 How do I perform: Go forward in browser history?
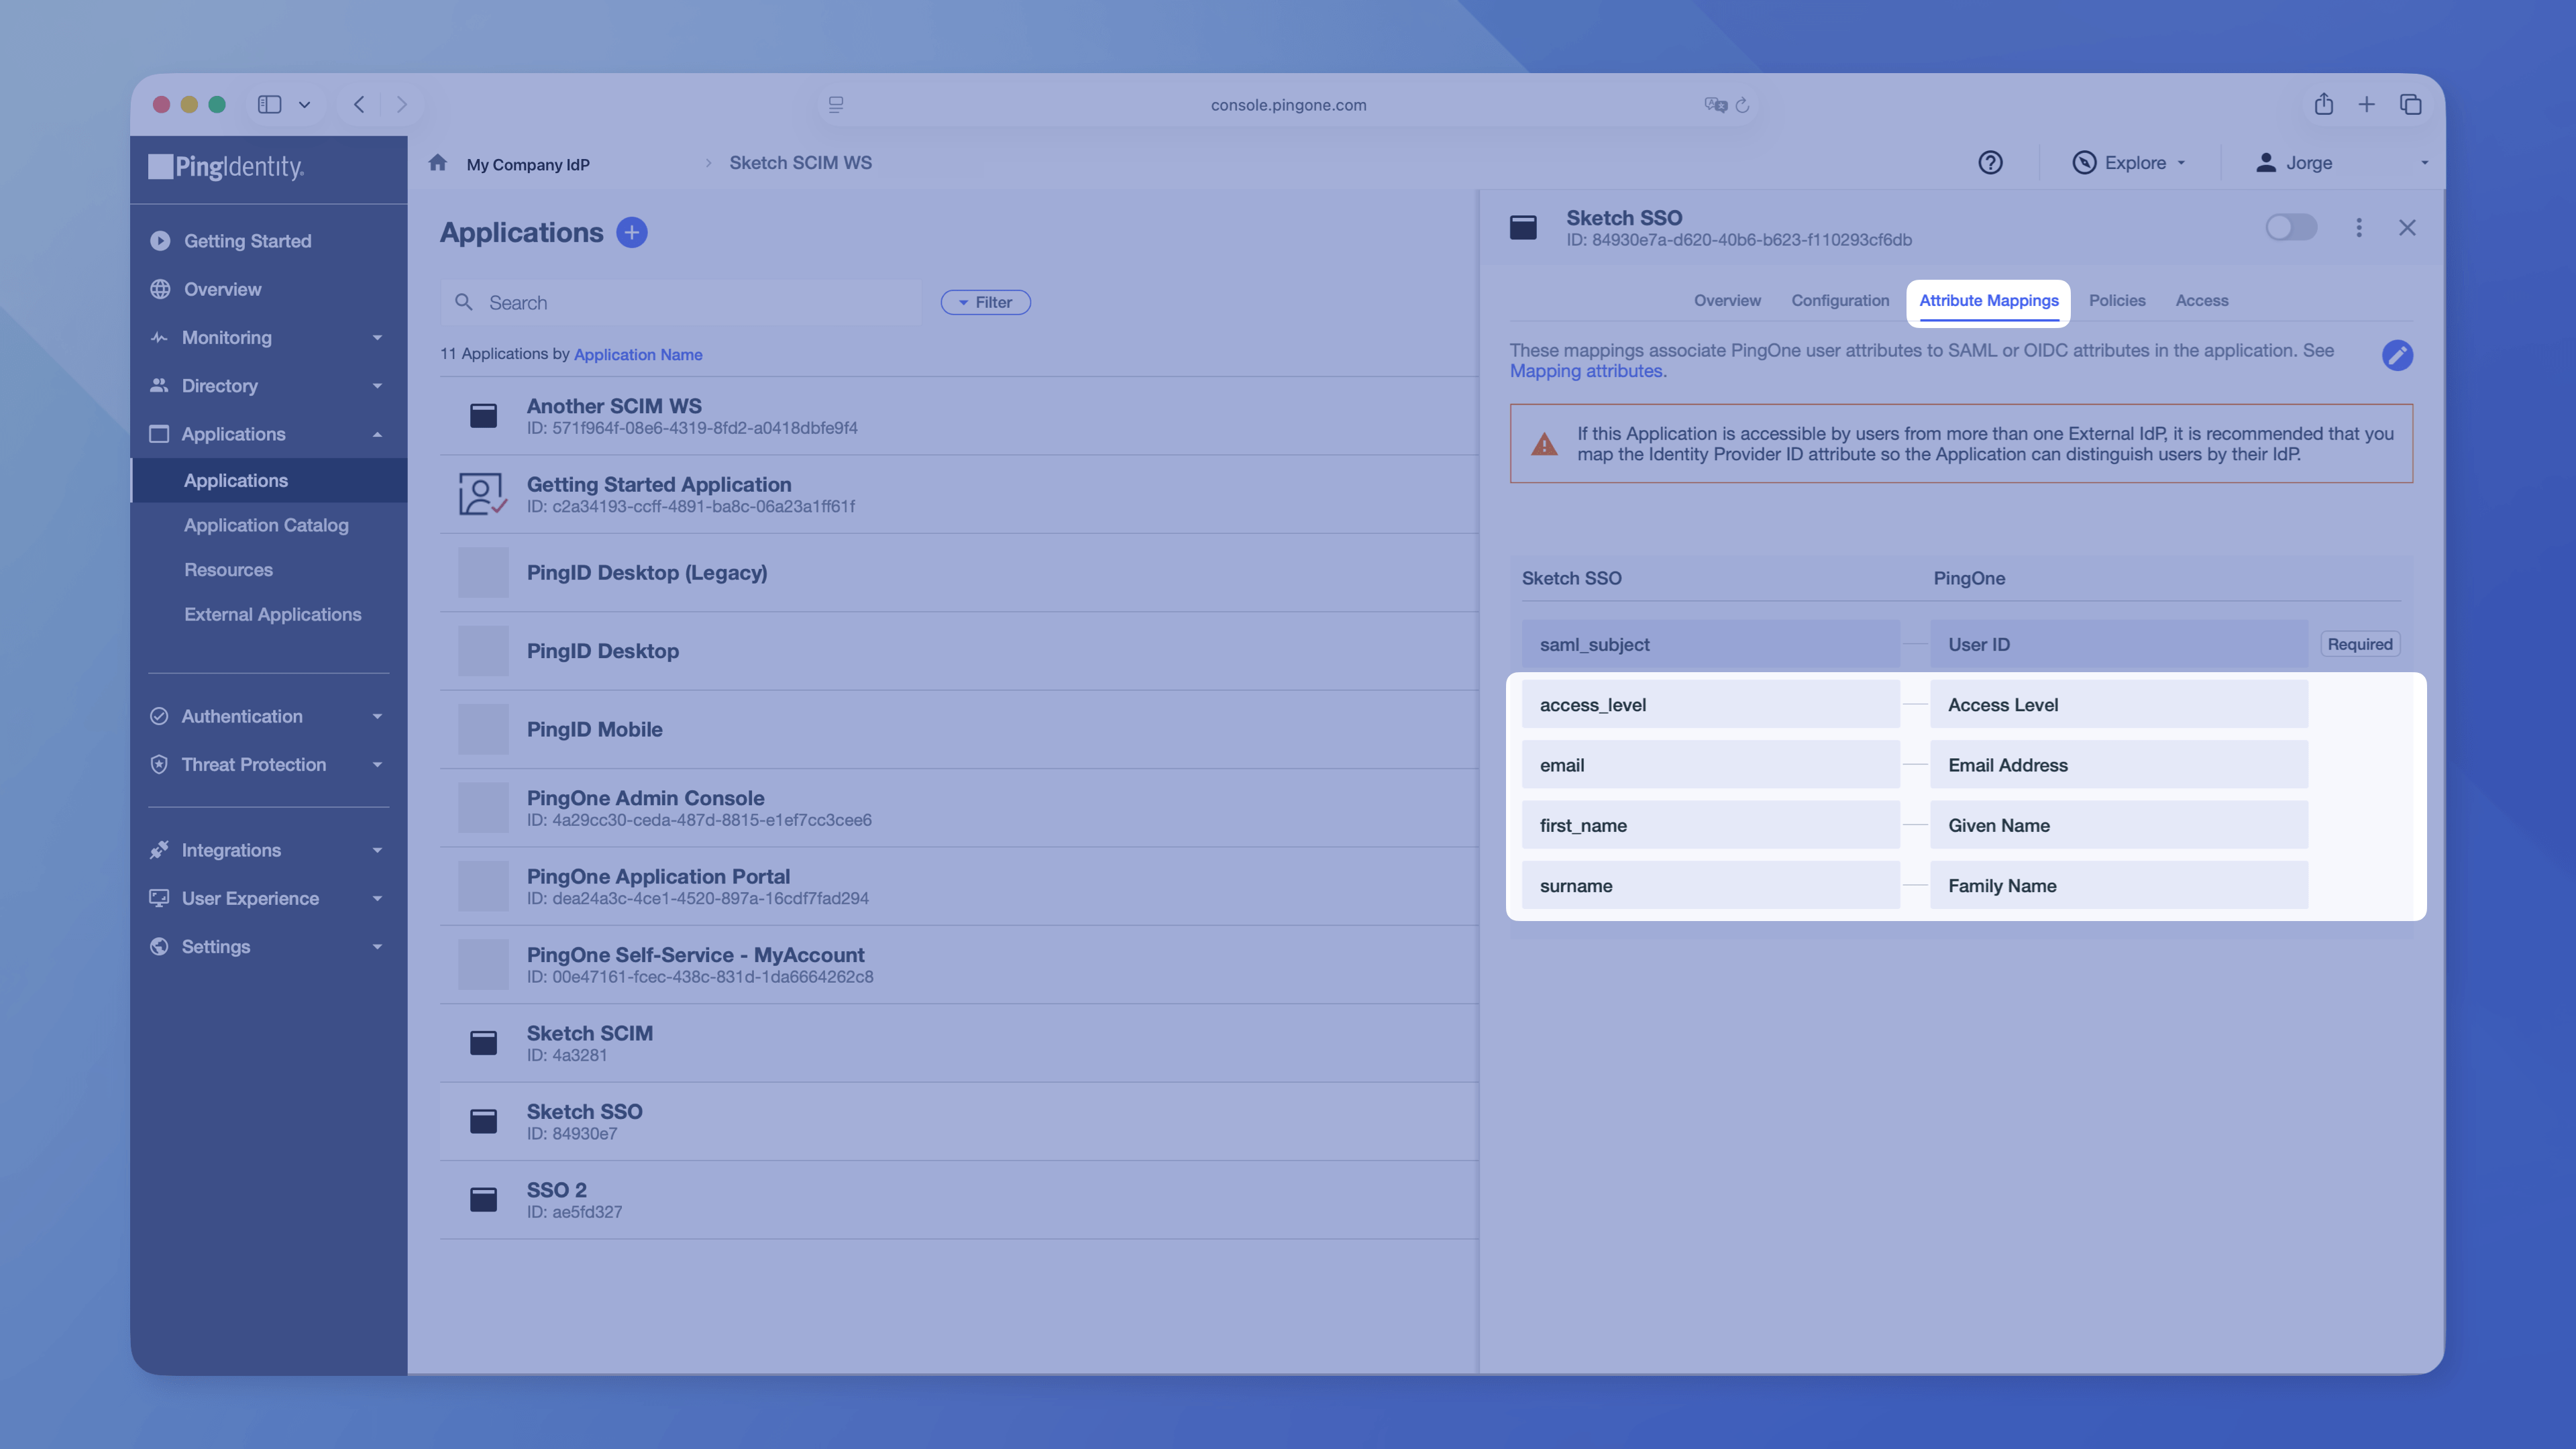tap(401, 104)
